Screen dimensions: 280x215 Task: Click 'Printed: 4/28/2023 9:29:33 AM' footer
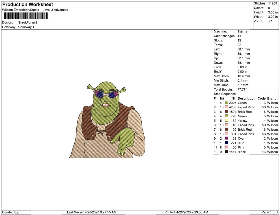coord(186,212)
